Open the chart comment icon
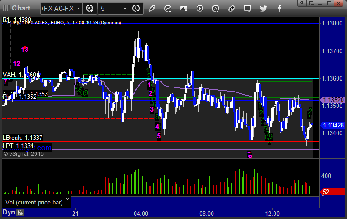 tap(248, 9)
